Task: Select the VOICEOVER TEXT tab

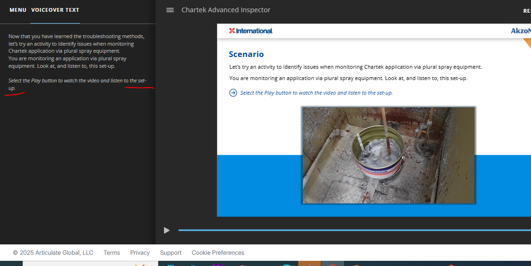Action: [55, 10]
